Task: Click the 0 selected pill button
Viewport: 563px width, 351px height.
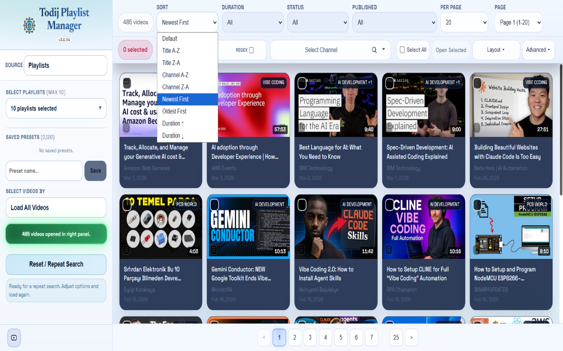Action: [135, 50]
